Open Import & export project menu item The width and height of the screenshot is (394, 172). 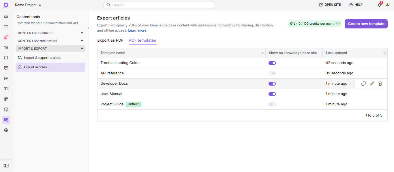(x=50, y=58)
